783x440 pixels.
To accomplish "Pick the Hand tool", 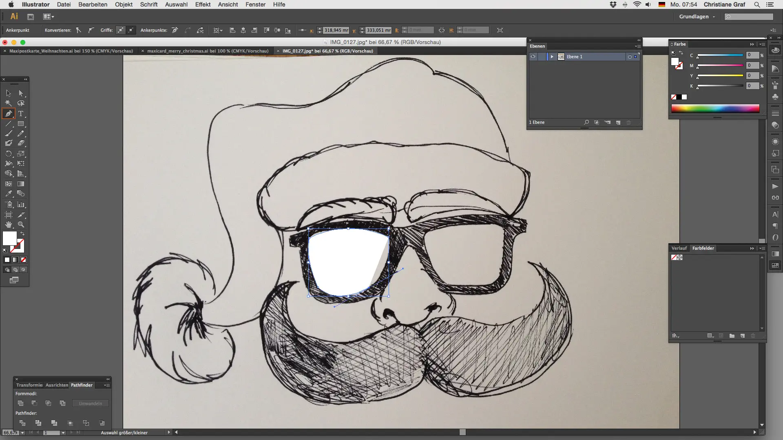I will click(x=8, y=225).
